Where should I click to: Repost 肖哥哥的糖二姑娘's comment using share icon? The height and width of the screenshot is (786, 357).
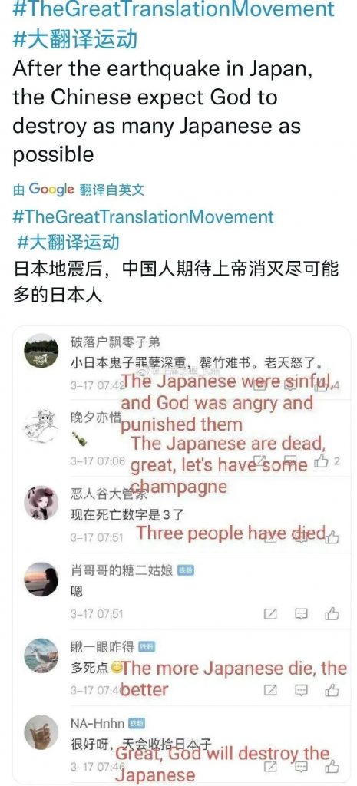click(x=270, y=613)
